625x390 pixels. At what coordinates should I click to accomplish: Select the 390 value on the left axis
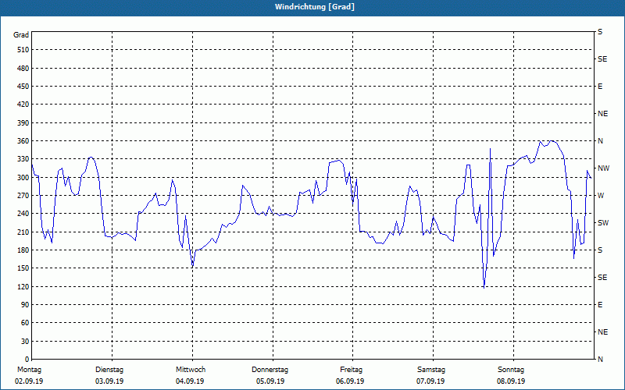pos(23,122)
